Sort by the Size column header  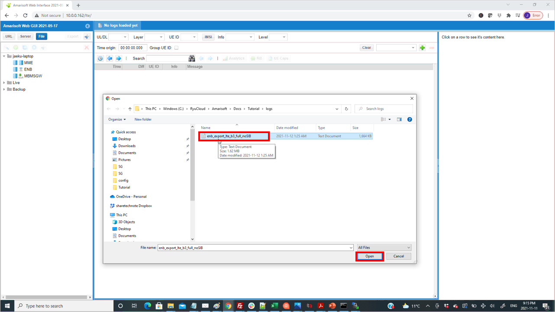click(361, 128)
